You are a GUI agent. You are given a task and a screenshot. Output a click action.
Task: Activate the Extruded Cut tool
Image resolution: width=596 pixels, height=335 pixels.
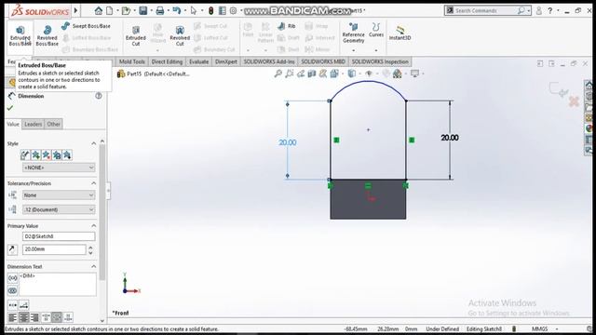click(136, 35)
